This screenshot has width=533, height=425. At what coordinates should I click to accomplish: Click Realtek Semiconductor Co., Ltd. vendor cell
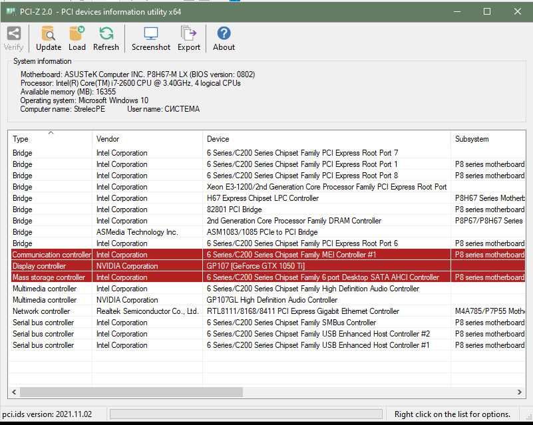(x=147, y=311)
